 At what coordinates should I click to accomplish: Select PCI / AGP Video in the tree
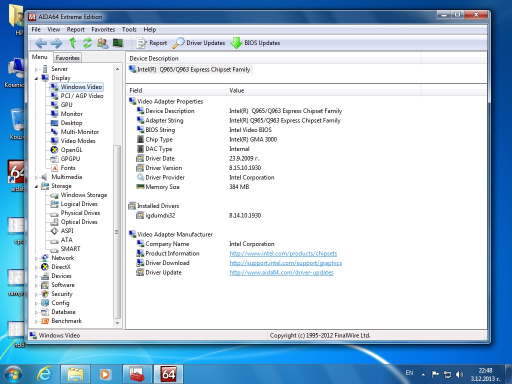(x=82, y=96)
